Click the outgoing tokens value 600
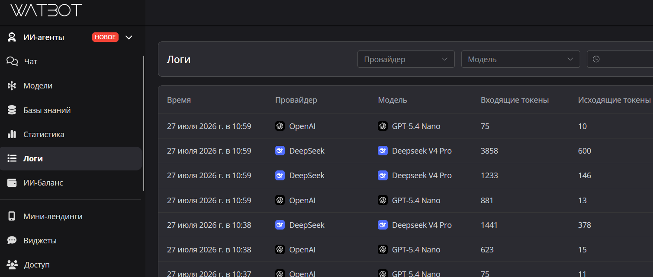This screenshot has width=653, height=277. [x=585, y=151]
